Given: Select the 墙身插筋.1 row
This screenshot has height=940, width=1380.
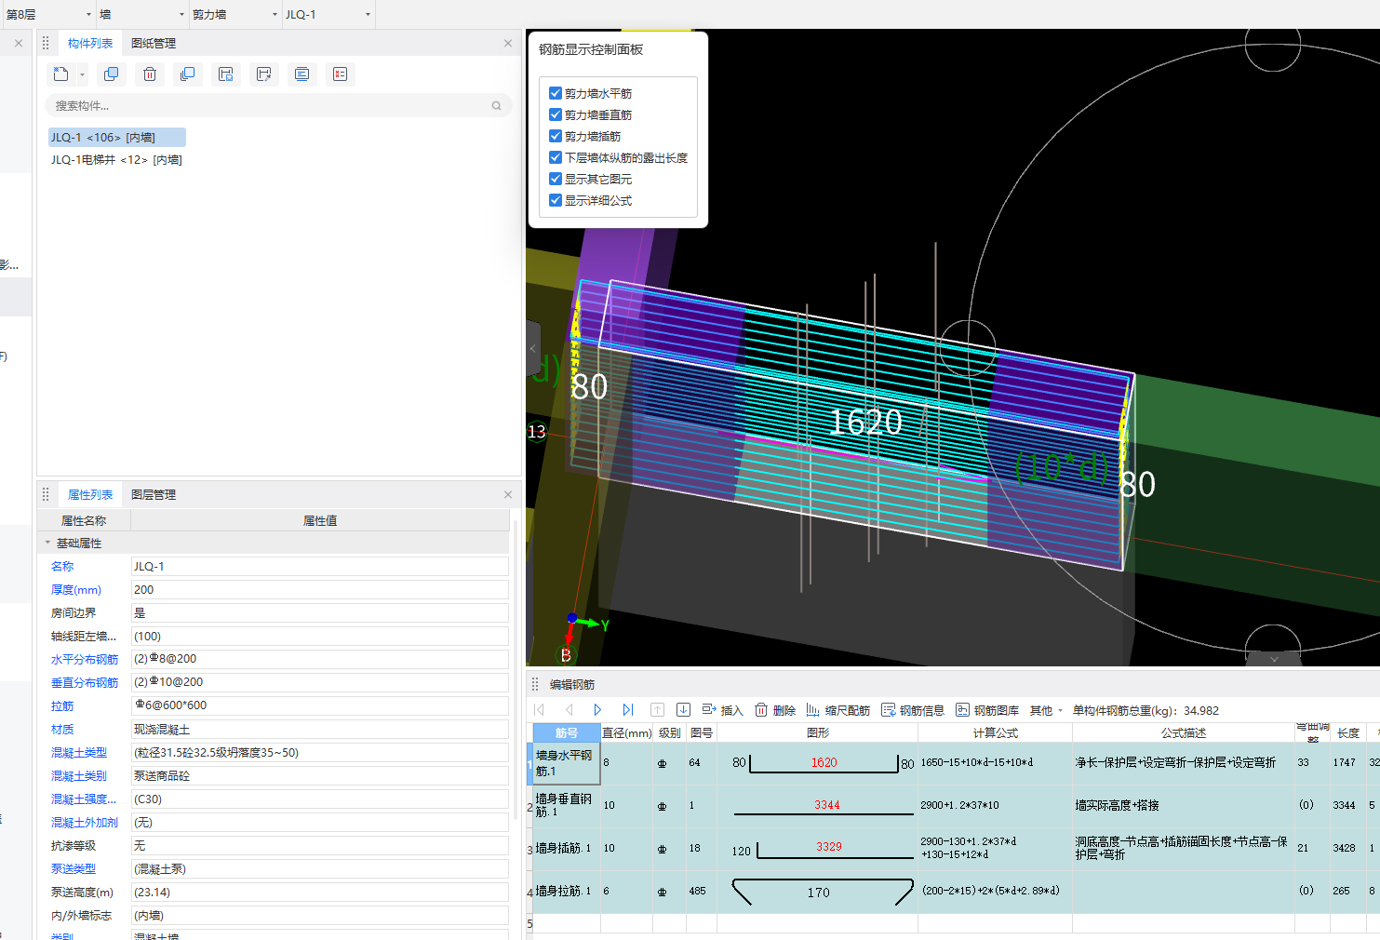Looking at the screenshot, I should coord(954,848).
